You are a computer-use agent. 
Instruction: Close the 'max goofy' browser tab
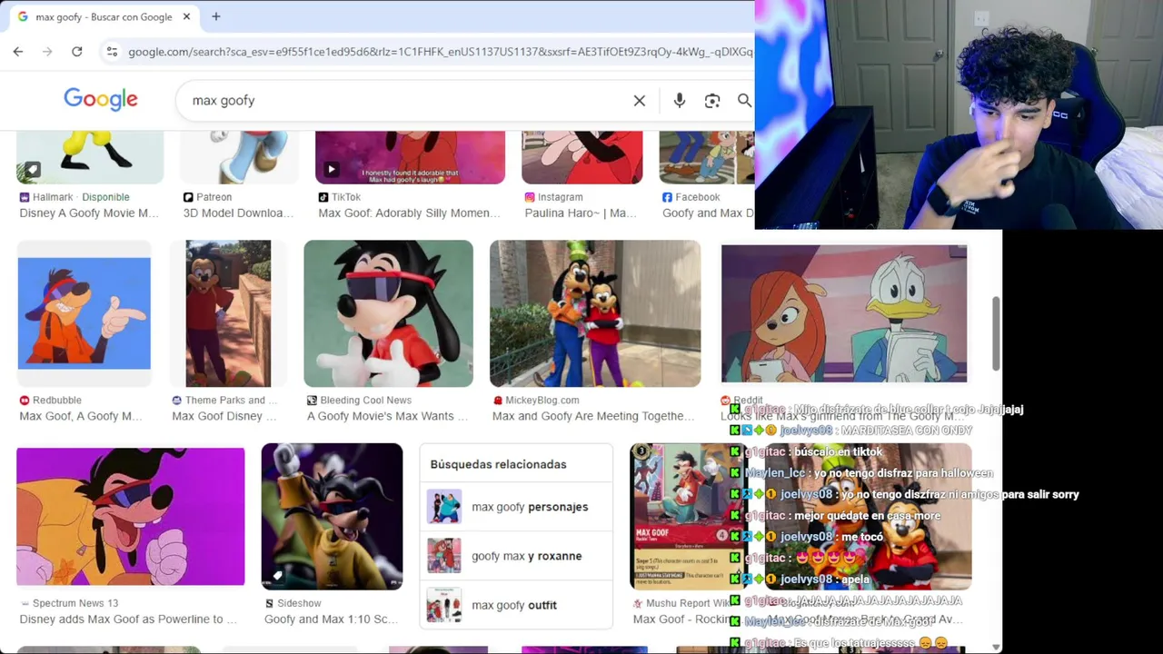(186, 16)
